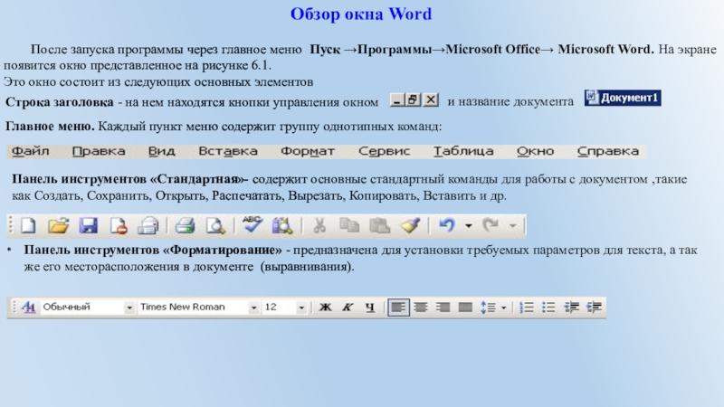This screenshot has height=407, width=724.
Task: Click the restore window control button
Action: (x=414, y=99)
